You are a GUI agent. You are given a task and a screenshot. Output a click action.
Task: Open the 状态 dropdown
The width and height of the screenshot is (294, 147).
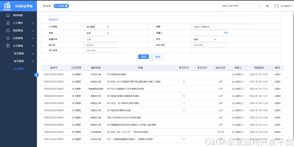[x=204, y=39]
